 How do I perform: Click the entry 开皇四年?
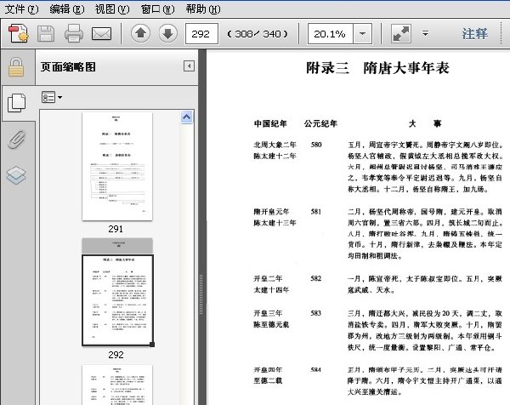(x=268, y=370)
